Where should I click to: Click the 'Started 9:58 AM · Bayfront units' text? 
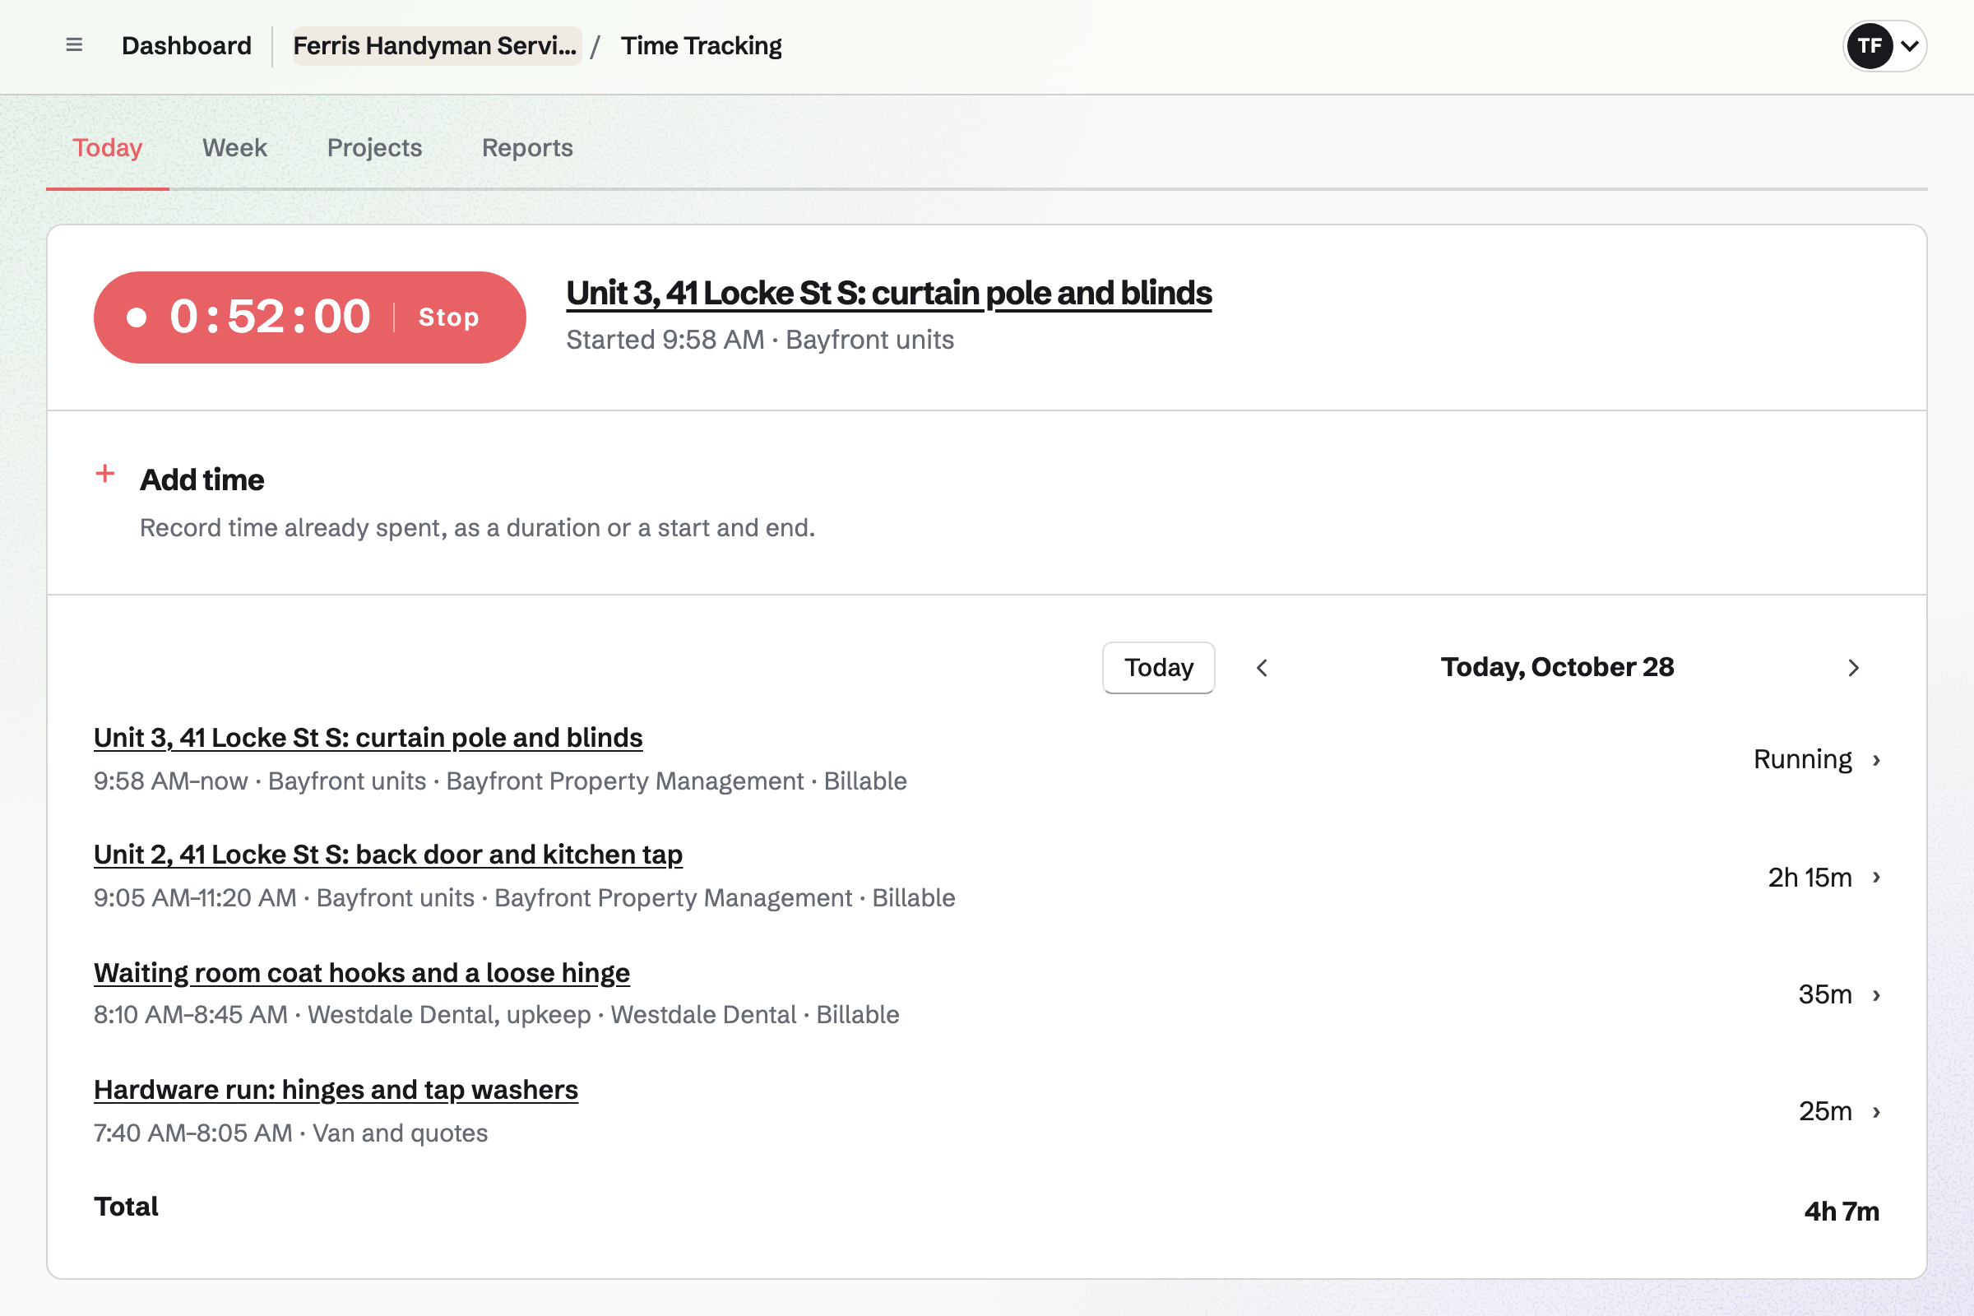[x=759, y=340]
